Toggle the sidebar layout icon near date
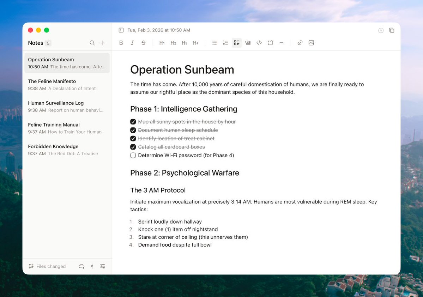Viewport: 423px width, 297px height. point(121,30)
